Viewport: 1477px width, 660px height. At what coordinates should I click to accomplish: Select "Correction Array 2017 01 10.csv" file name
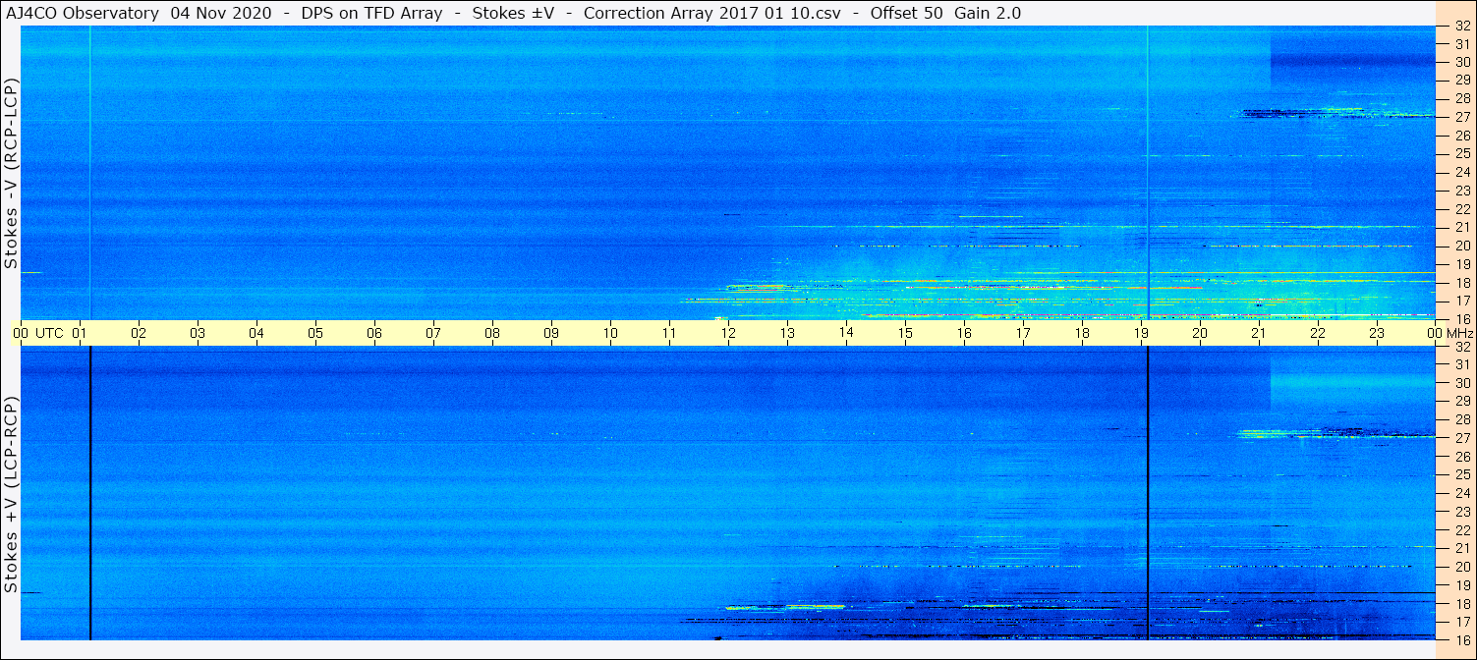pos(714,13)
